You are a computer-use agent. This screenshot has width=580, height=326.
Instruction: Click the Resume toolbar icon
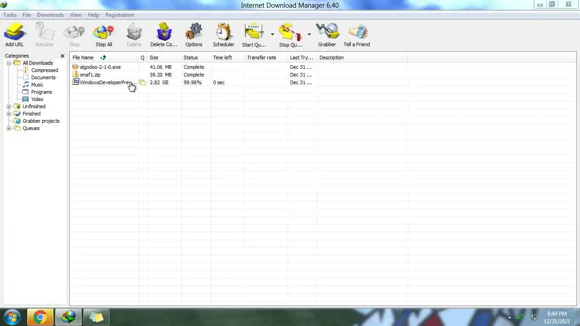[44, 32]
